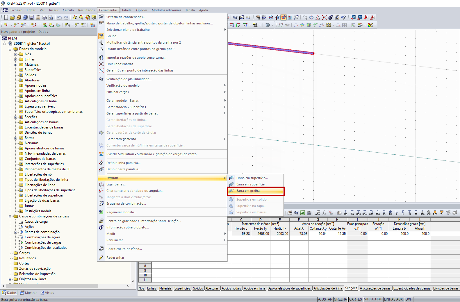Viewport: 460px width, 302px height.
Task: Pick the RO round tube section icon
Action: coord(384,213)
